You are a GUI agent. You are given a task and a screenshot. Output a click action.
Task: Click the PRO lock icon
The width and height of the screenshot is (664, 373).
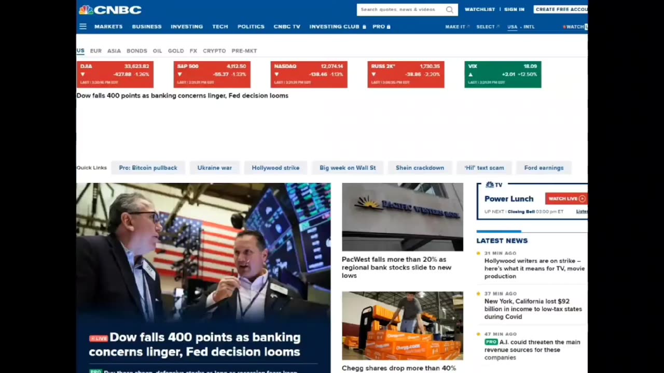coord(389,26)
